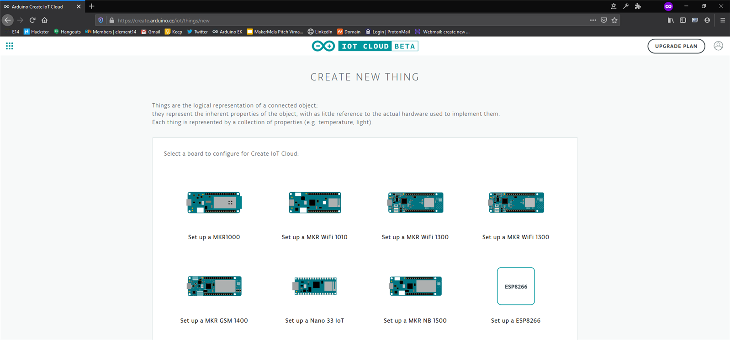Screen dimensions: 730x340
Task: Choose the MKR1000 board image
Action: tap(214, 203)
